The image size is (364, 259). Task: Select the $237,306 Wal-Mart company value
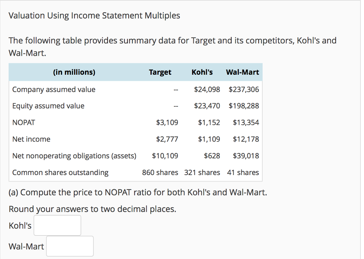[x=245, y=89]
